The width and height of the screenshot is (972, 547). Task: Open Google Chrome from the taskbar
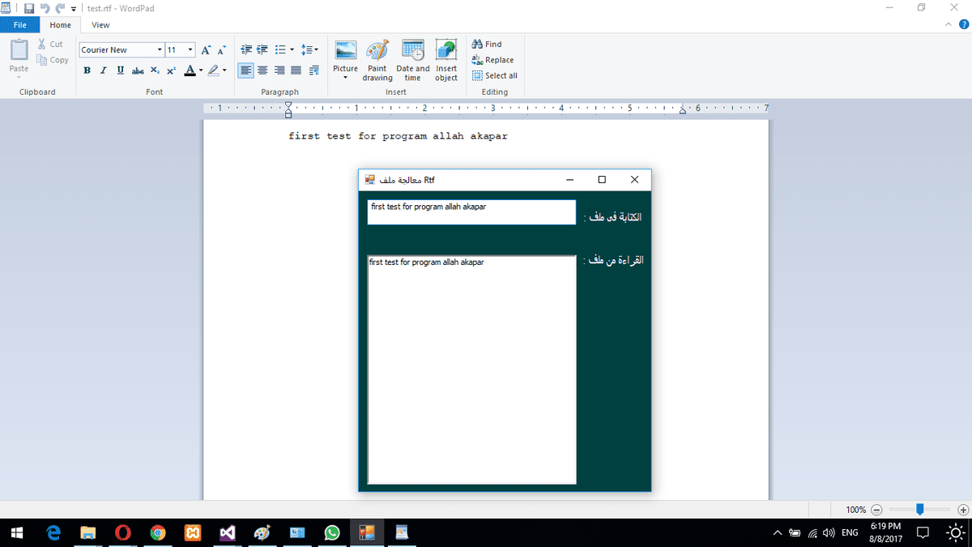click(158, 533)
